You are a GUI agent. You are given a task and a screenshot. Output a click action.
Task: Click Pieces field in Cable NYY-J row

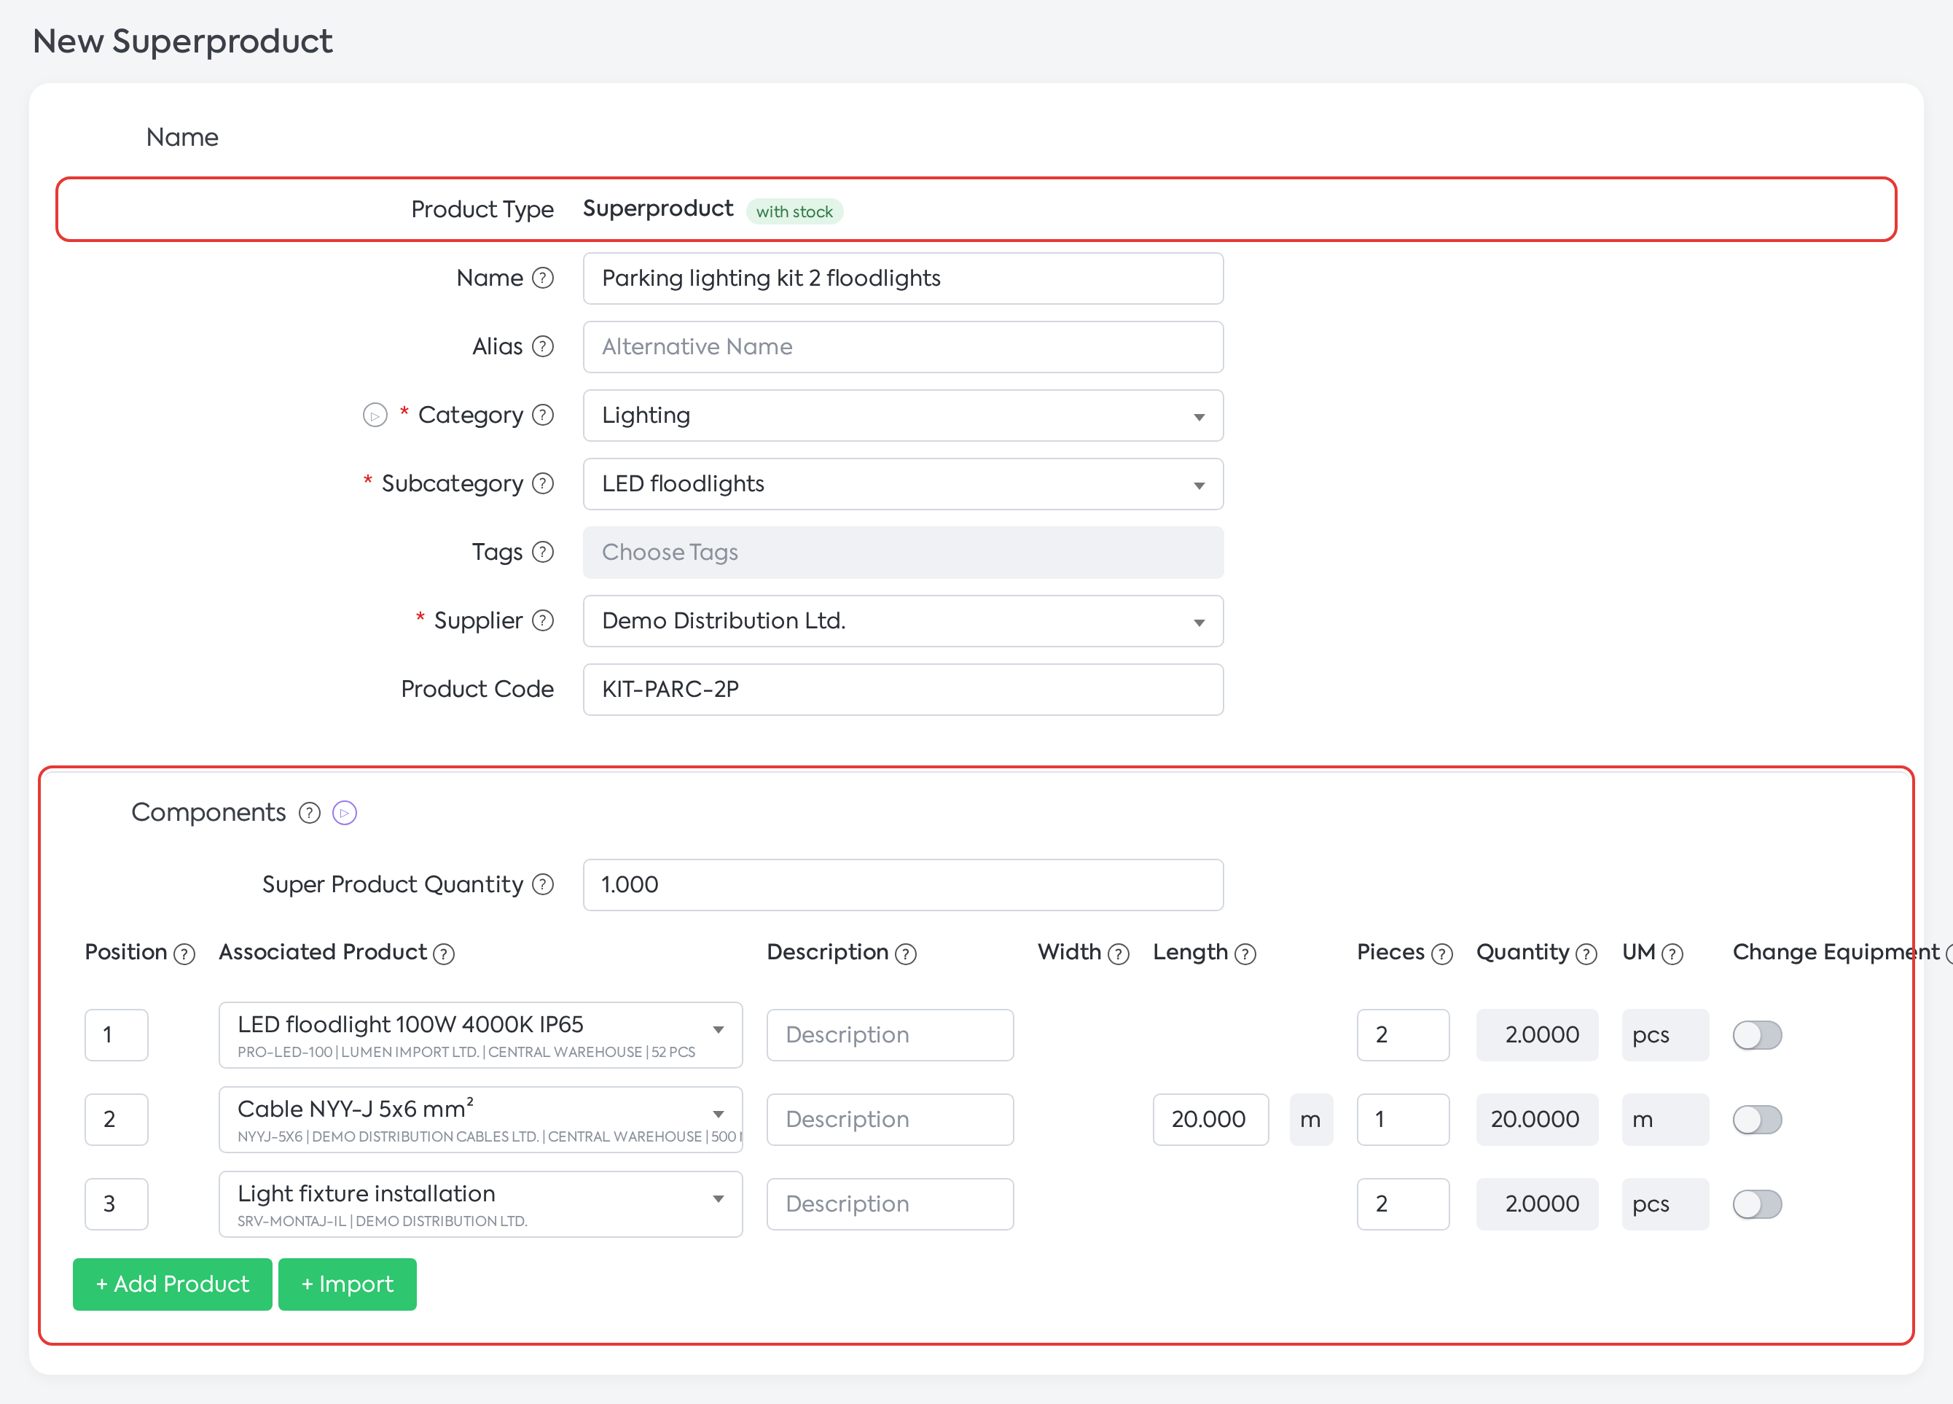(1403, 1120)
